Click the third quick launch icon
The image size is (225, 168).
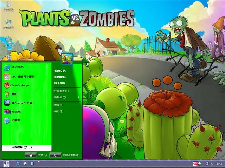tap(32, 163)
